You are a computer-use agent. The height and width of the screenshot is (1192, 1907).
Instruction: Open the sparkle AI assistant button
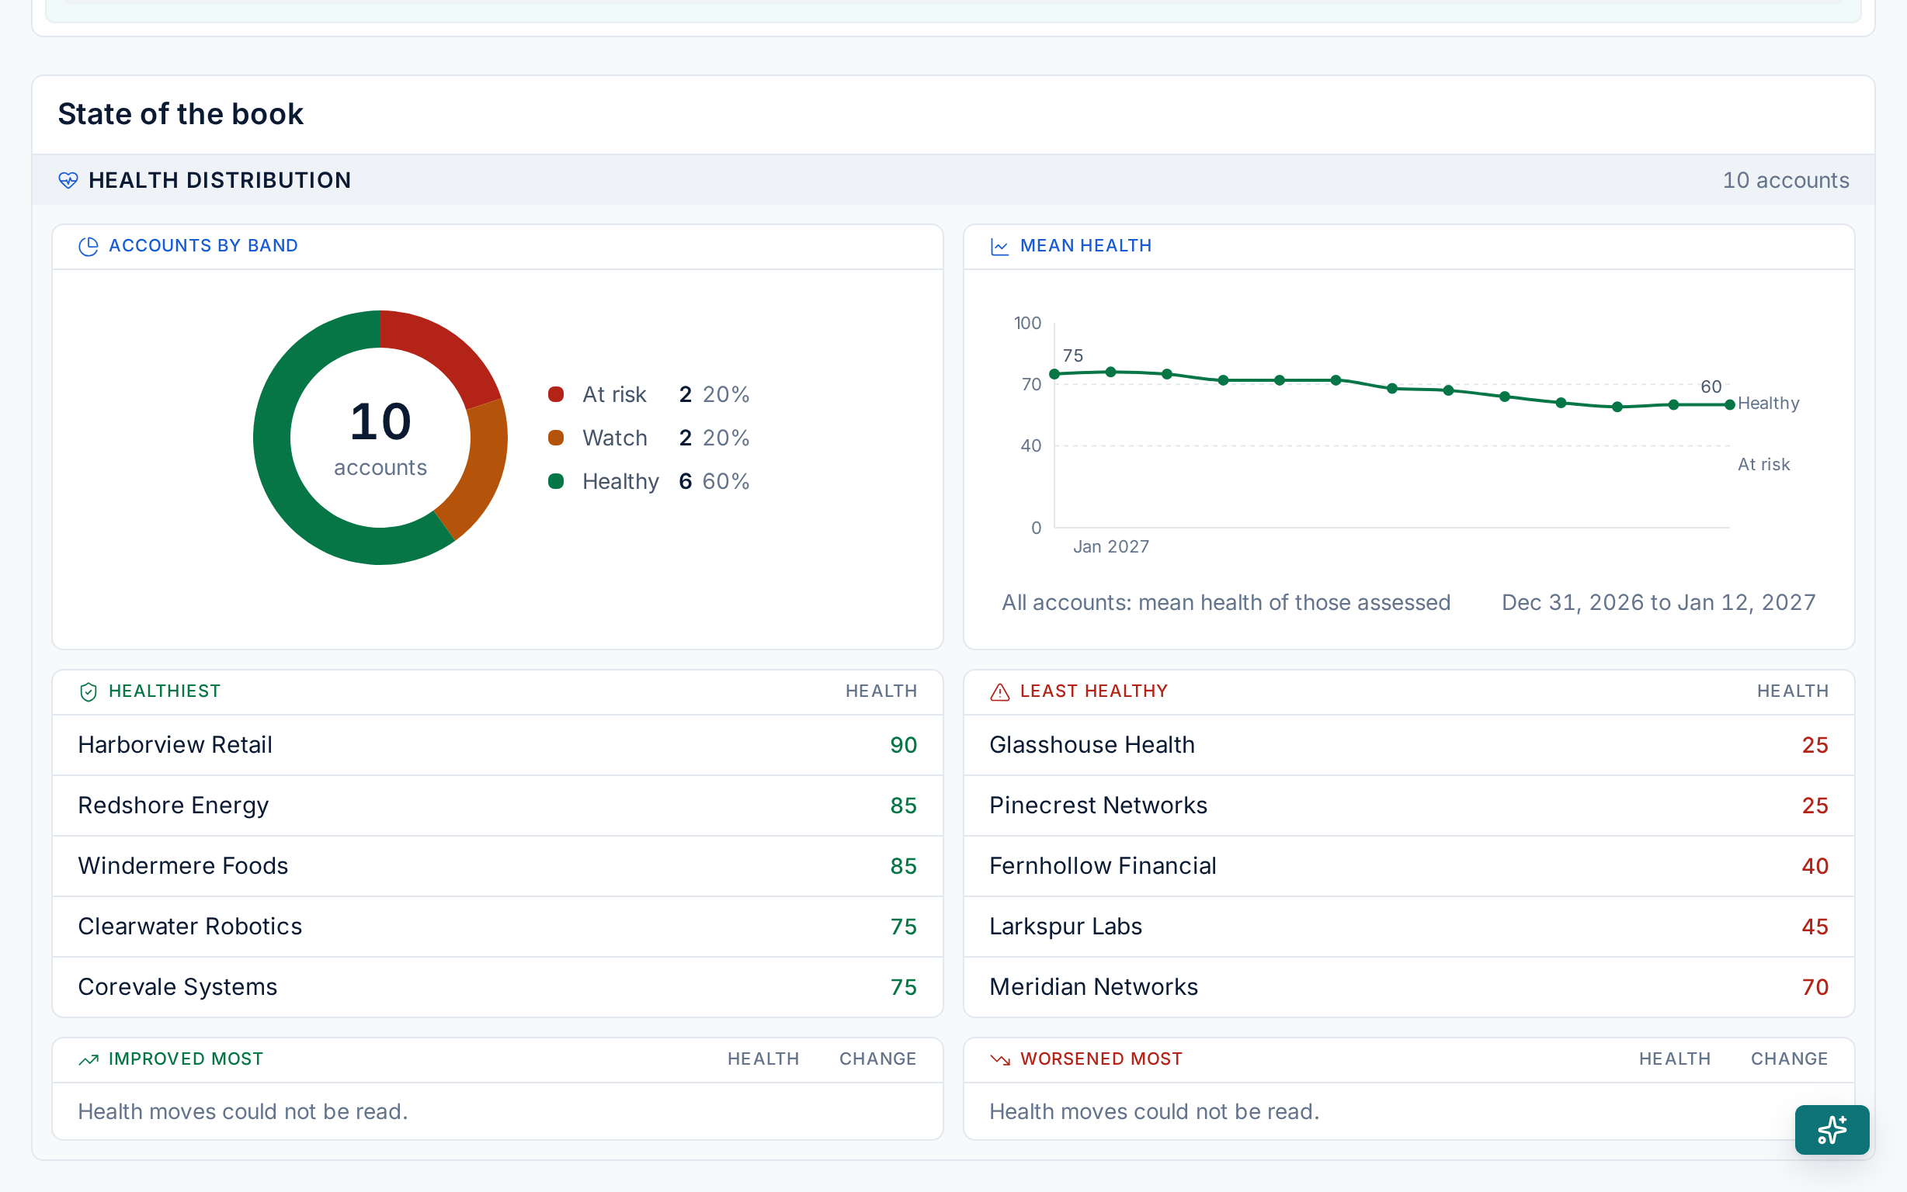click(1831, 1129)
